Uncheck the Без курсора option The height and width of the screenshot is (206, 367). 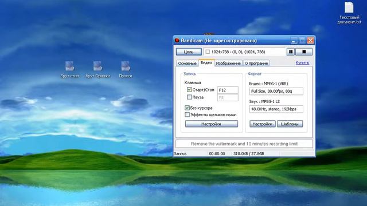pos(187,108)
